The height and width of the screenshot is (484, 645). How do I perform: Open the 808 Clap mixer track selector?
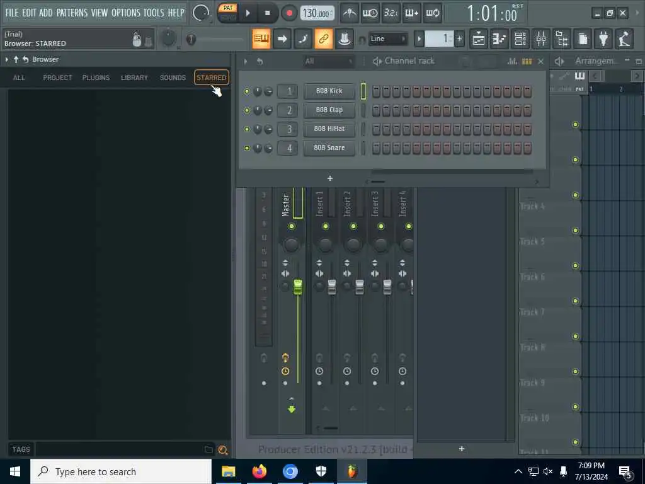[x=287, y=110]
